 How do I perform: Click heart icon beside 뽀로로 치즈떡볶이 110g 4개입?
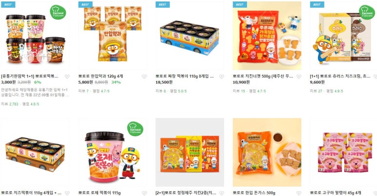point(67,193)
